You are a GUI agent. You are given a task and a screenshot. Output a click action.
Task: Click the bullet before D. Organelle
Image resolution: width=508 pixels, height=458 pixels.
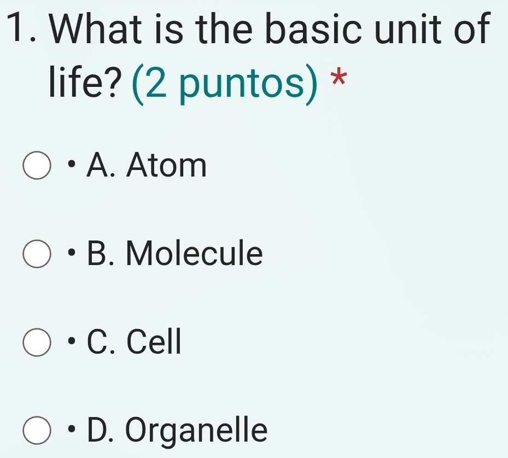72,429
